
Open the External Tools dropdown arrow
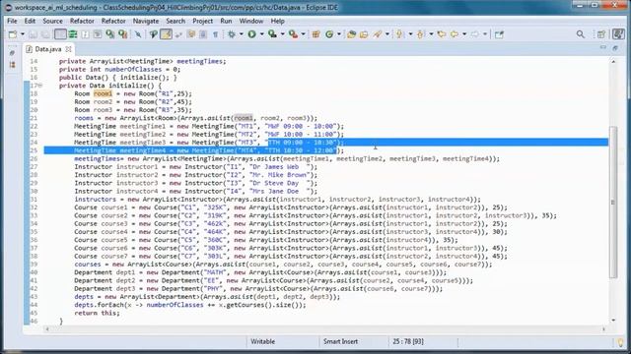303,34
